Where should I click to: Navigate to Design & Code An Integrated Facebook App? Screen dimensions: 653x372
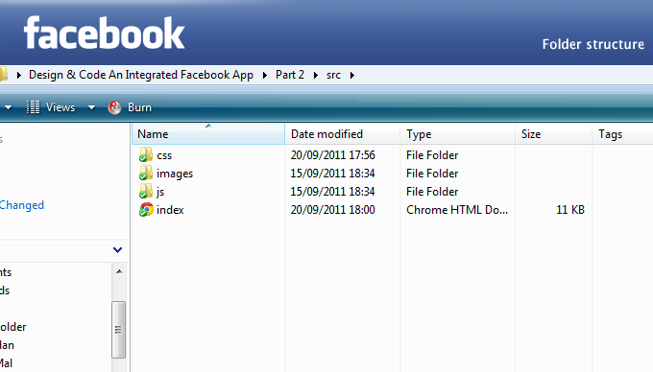(141, 75)
